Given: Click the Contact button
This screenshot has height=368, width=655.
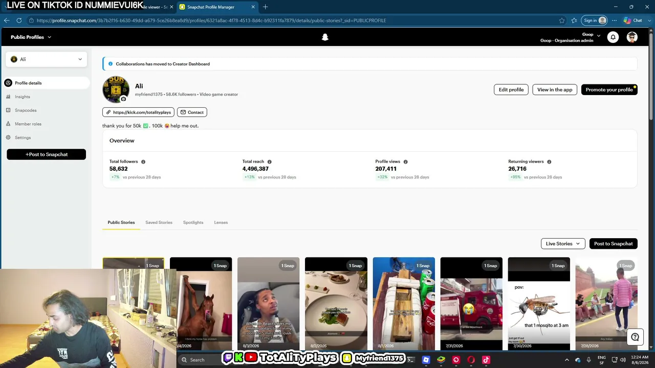Looking at the screenshot, I should coord(192,112).
